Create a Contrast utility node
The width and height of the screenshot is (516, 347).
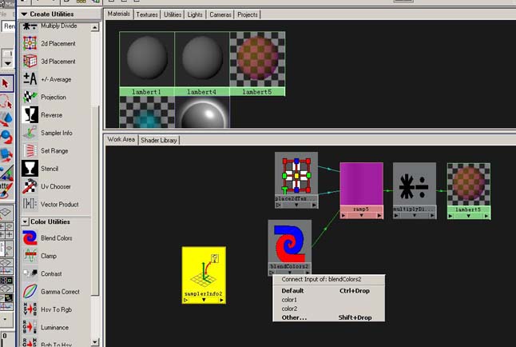(30, 273)
